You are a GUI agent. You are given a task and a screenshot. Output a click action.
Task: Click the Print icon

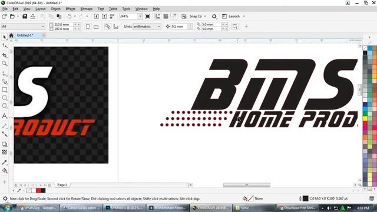pyautogui.click(x=33, y=16)
